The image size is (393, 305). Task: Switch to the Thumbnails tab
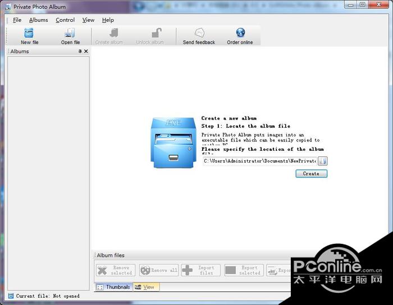(113, 287)
